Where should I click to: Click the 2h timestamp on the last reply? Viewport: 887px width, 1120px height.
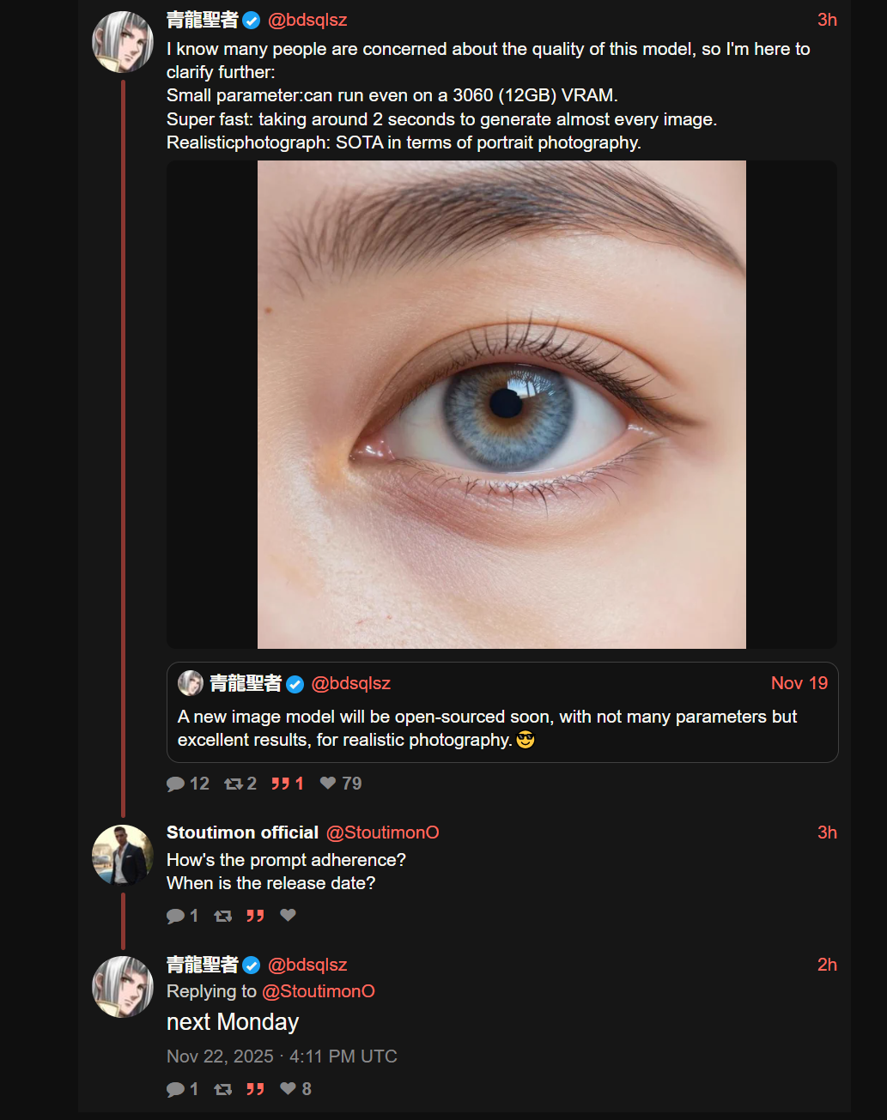click(827, 965)
